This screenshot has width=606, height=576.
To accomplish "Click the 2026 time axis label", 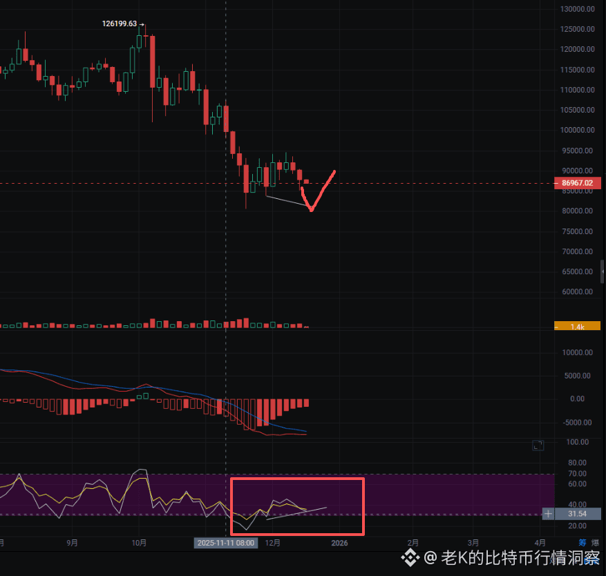I will point(339,543).
